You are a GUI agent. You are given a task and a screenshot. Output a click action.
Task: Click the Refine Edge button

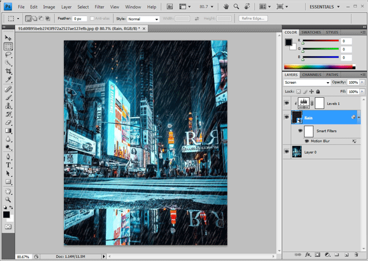click(x=254, y=18)
